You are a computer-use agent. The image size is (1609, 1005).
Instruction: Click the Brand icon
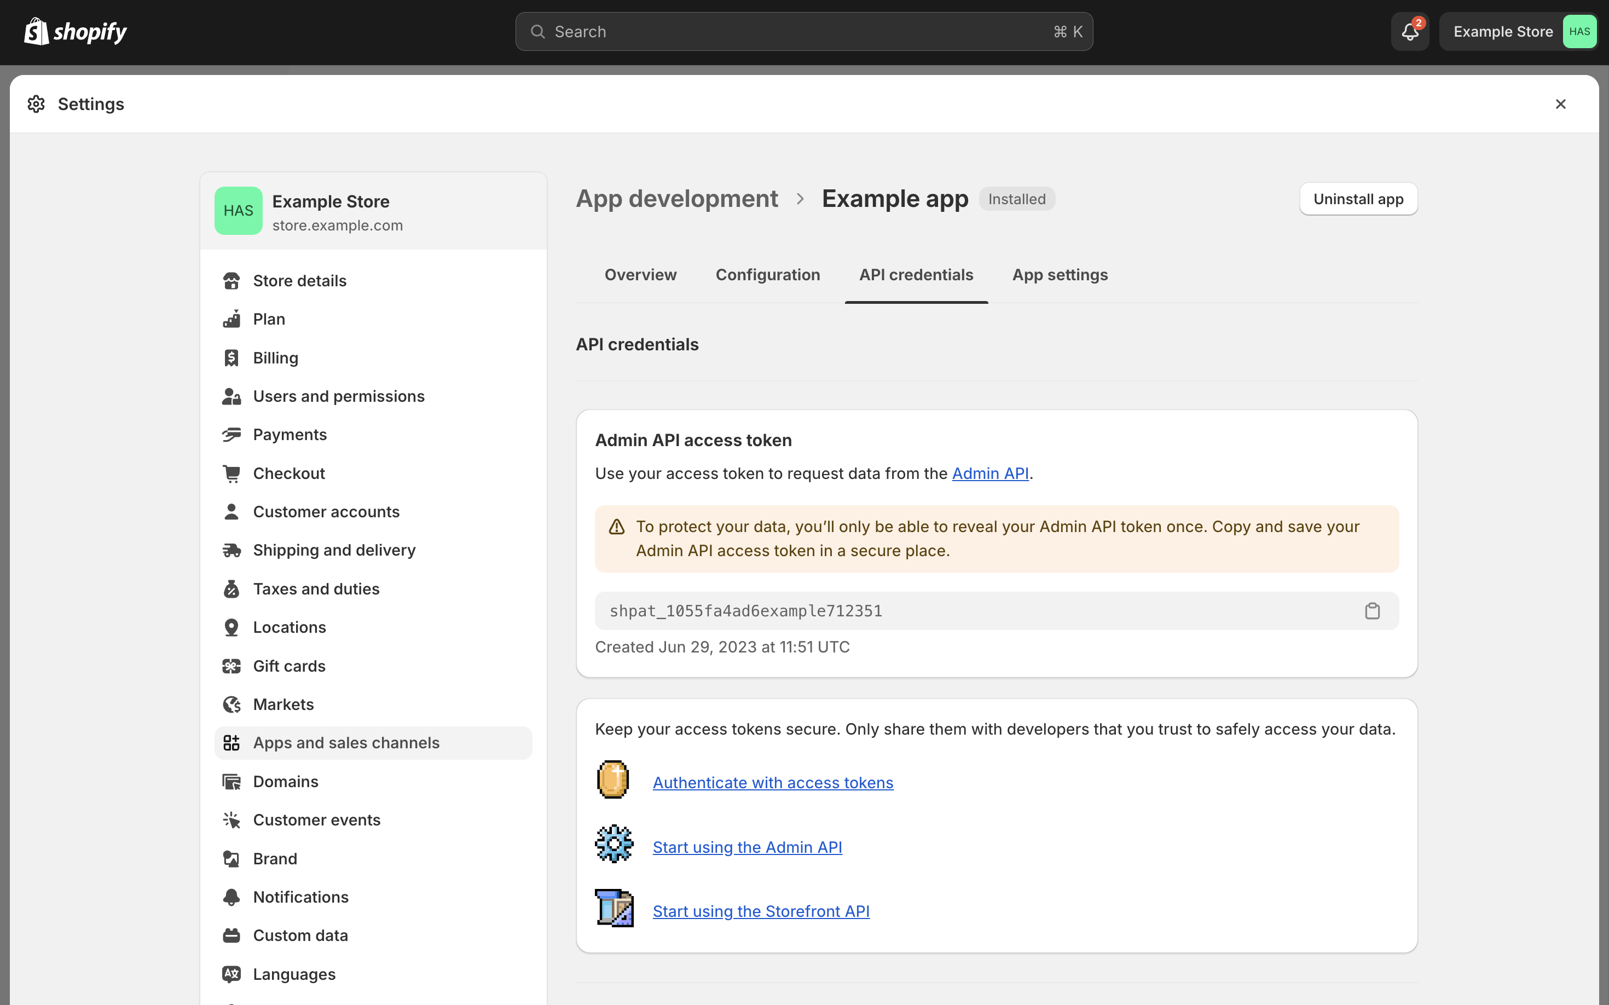231,859
